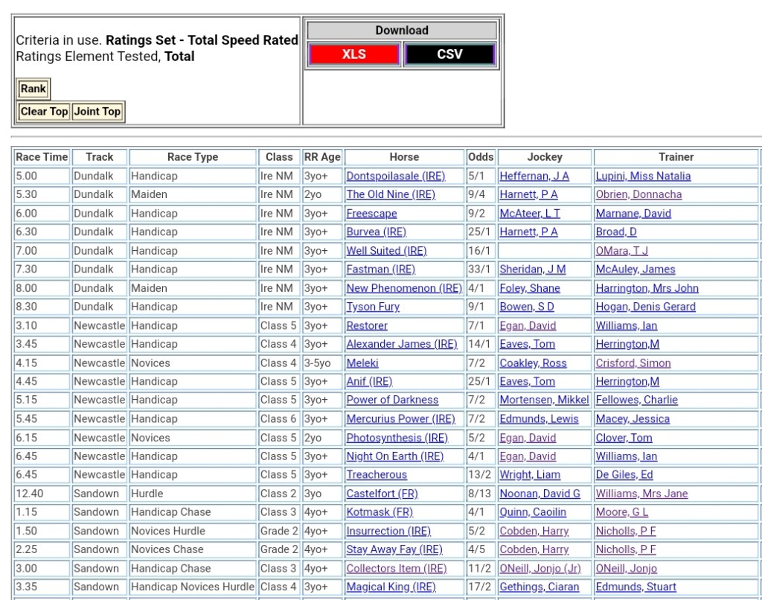Screen dimensions: 762x600
Task: View horse Tyson Fury details
Action: (x=373, y=307)
